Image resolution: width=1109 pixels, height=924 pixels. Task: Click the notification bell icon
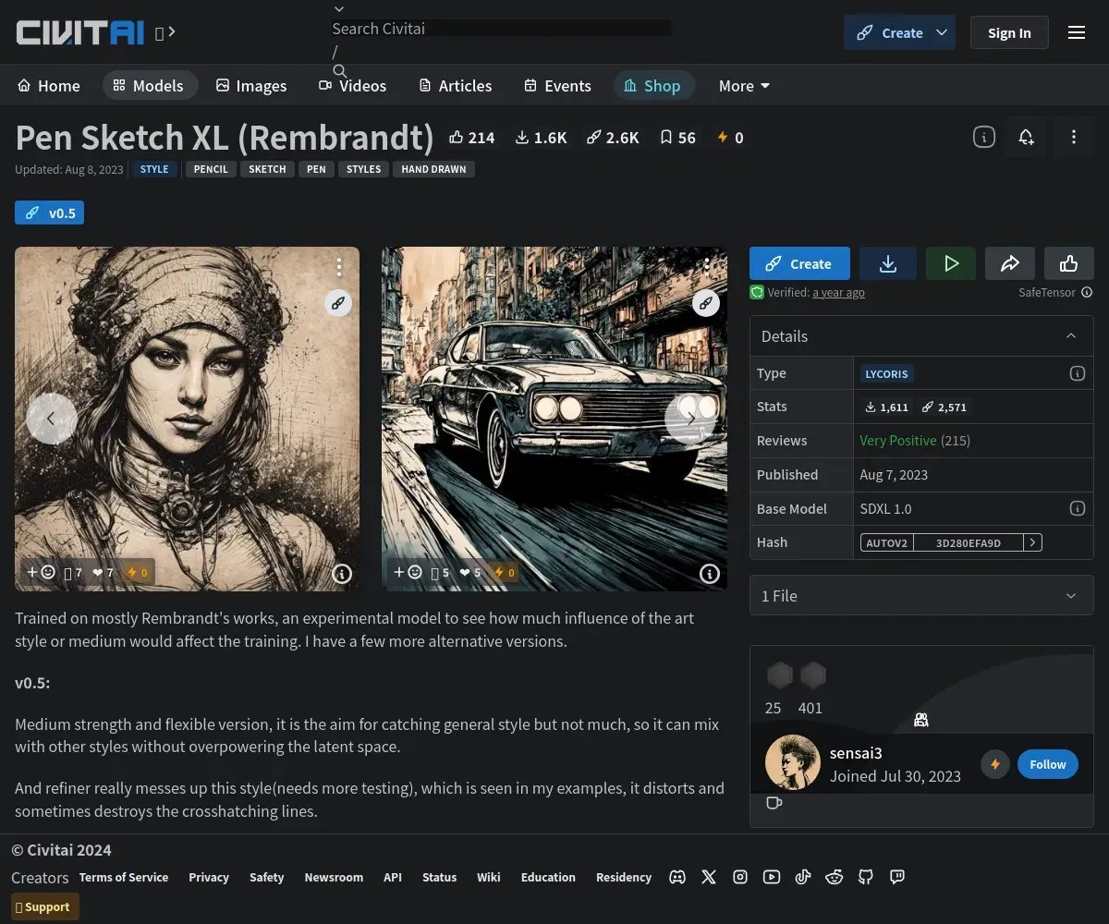click(1026, 137)
